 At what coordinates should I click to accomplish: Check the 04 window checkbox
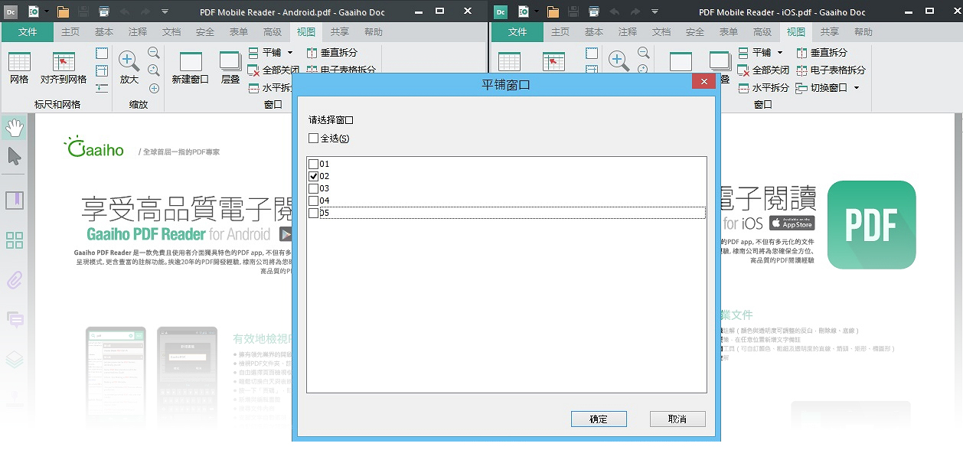tap(313, 201)
